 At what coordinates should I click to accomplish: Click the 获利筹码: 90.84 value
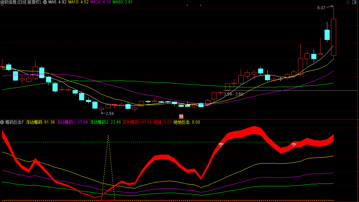(x=137, y=122)
